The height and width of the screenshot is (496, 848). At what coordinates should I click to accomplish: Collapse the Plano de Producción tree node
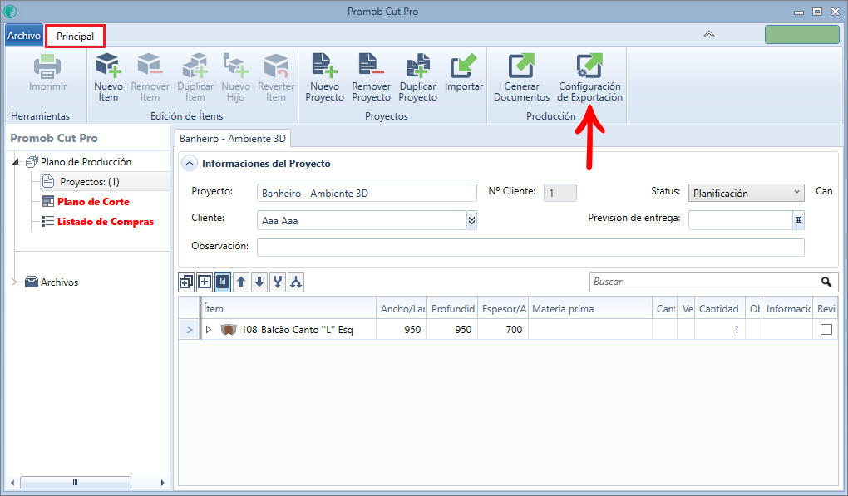[x=16, y=161]
